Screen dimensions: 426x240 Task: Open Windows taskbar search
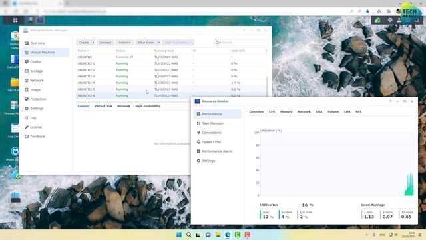pyautogui.click(x=188, y=235)
